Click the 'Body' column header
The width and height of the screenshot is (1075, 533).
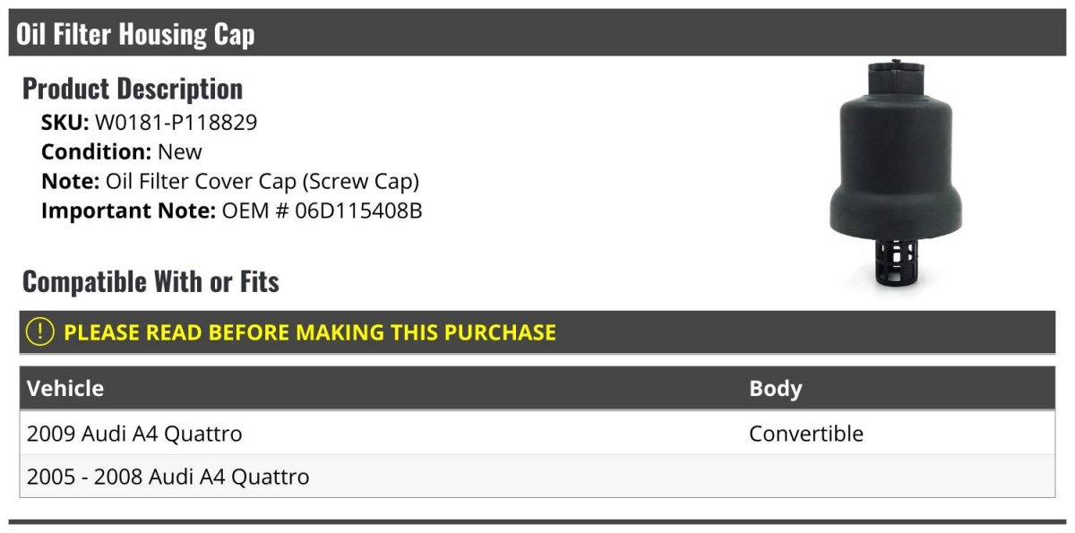point(775,389)
